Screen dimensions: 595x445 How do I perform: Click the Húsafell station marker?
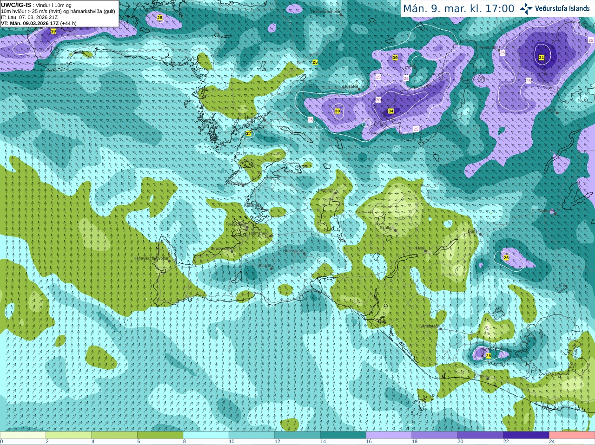click(x=359, y=89)
